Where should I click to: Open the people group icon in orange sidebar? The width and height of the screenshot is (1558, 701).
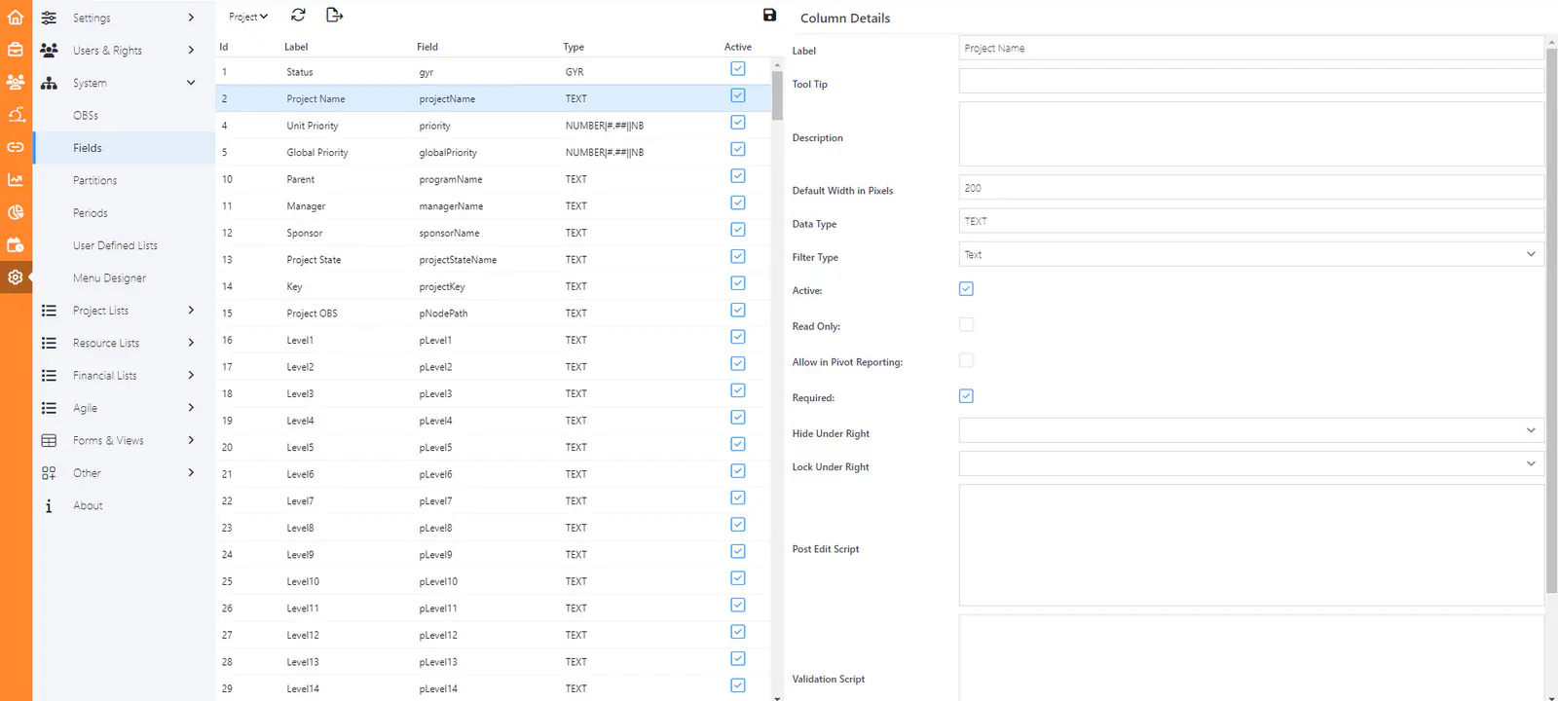(16, 83)
